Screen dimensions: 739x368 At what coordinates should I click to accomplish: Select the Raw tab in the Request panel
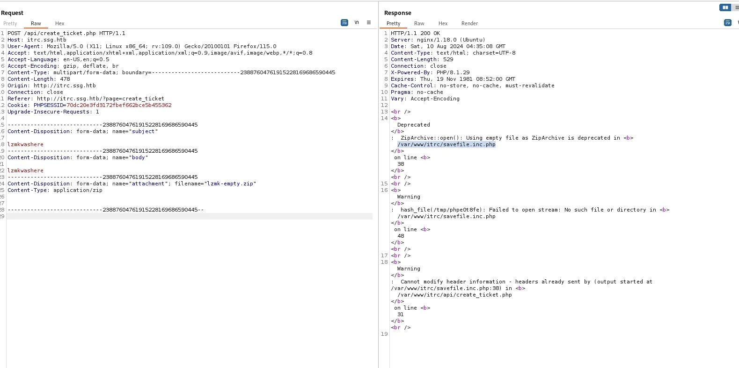pos(36,23)
